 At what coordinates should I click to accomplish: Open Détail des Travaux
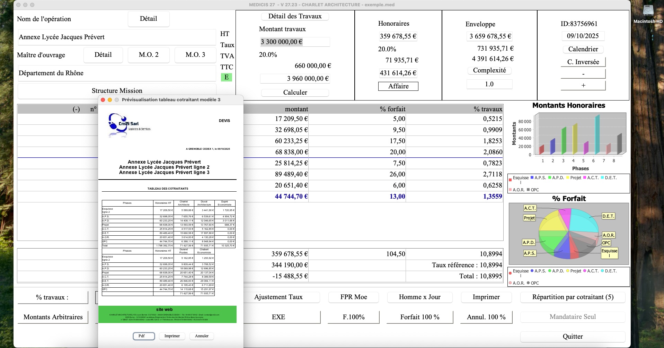pyautogui.click(x=295, y=16)
